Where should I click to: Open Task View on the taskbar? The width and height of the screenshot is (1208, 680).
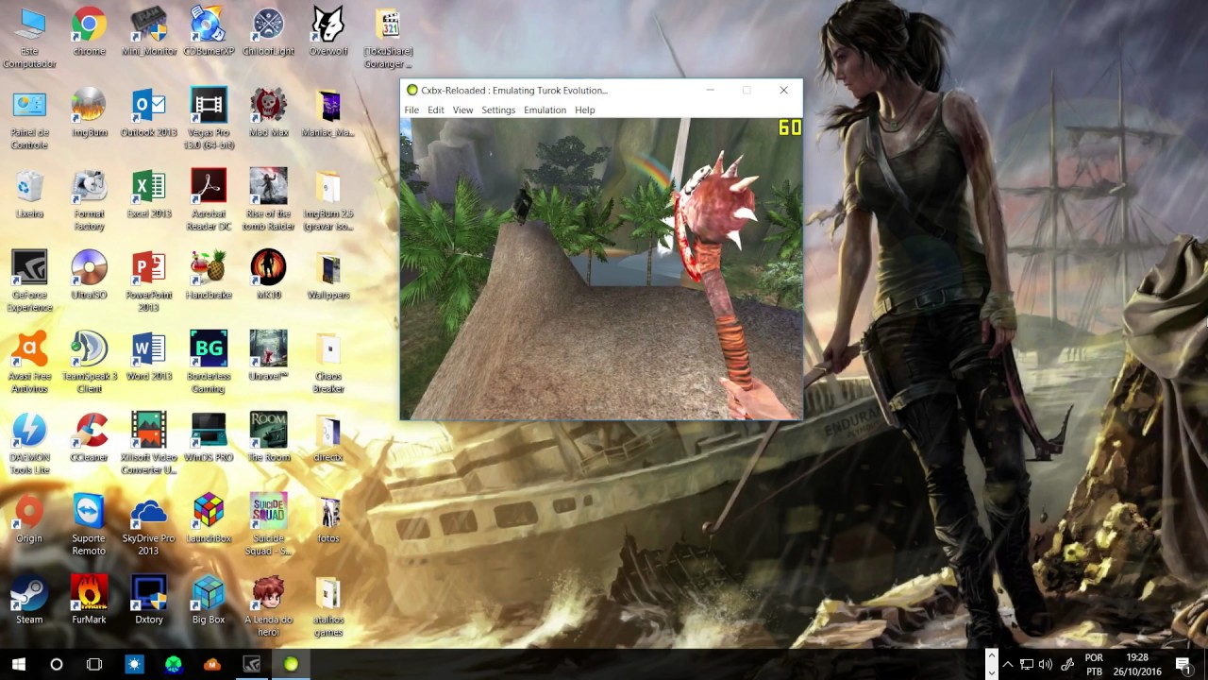94,664
